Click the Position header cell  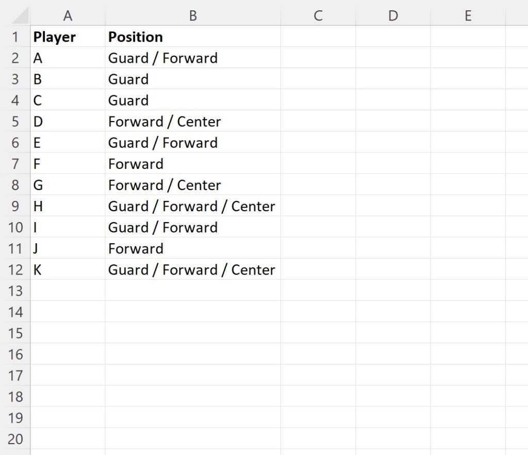pos(193,37)
